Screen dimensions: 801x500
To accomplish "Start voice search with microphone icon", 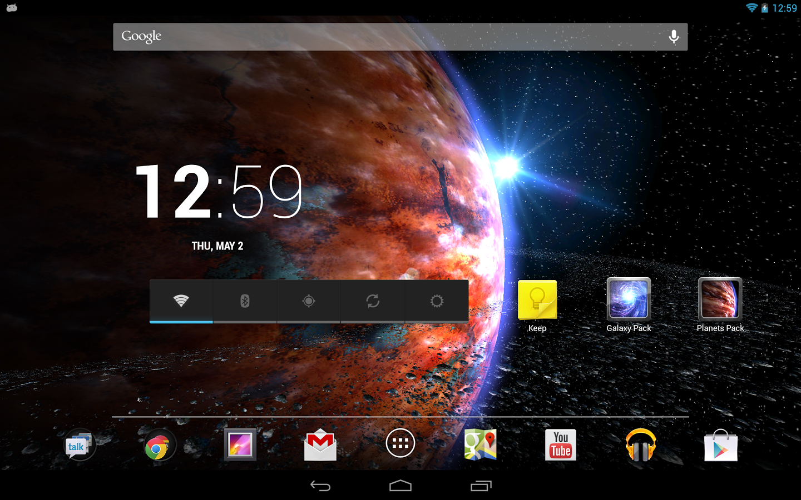I will [674, 37].
